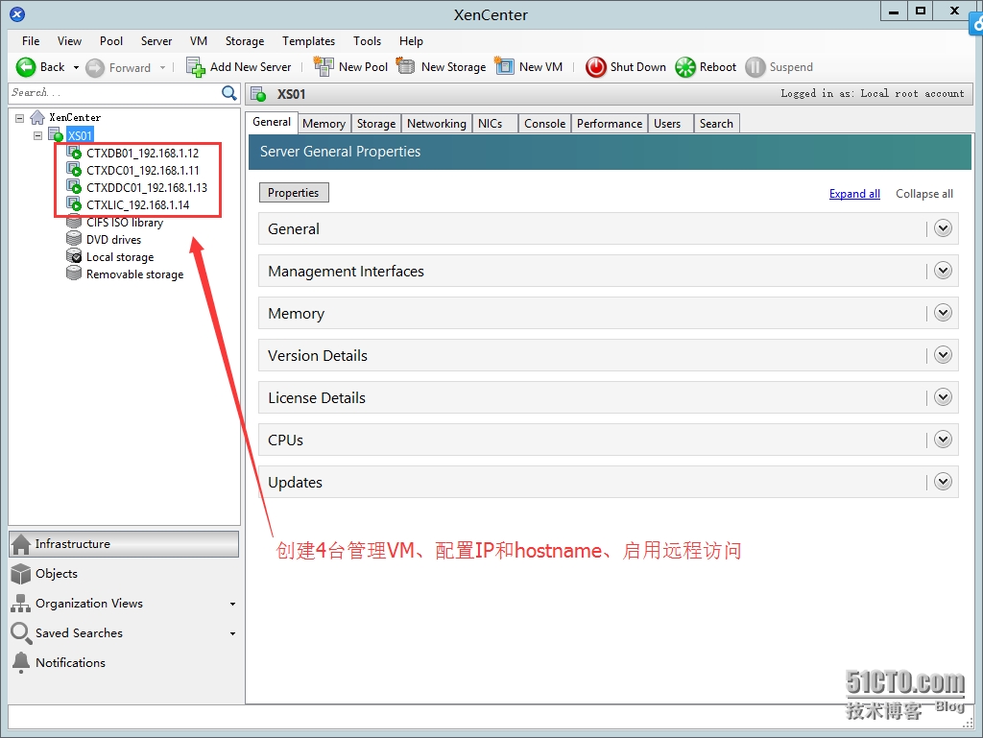Click the New Storage icon
The image size is (983, 738).
(406, 66)
